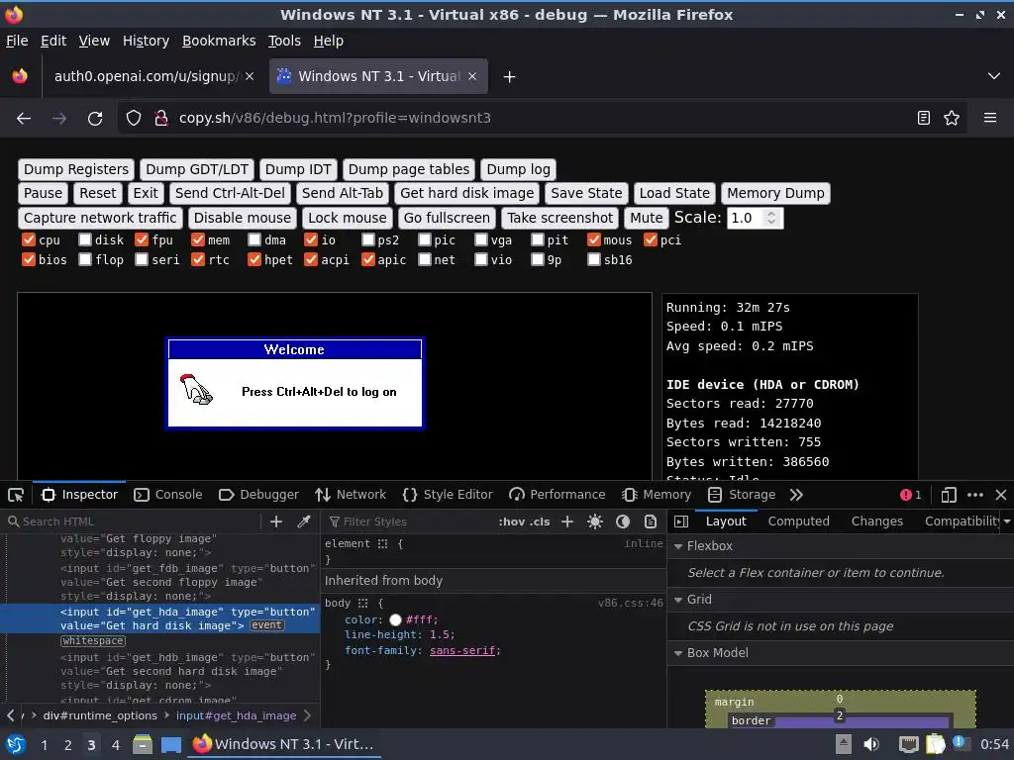Image resolution: width=1014 pixels, height=760 pixels.
Task: Check the net checkbox
Action: click(424, 260)
